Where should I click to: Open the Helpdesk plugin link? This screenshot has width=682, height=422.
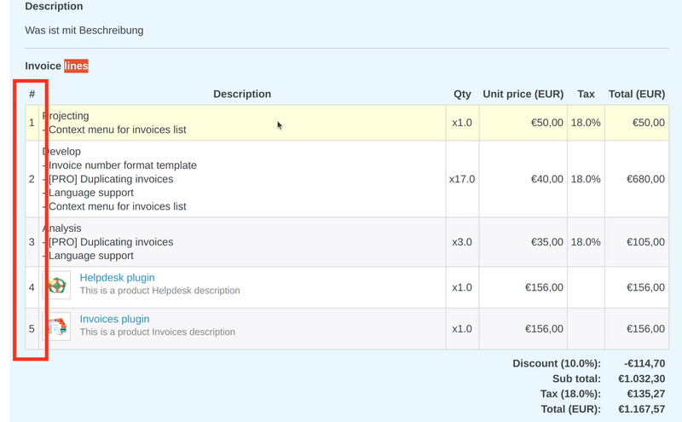pyautogui.click(x=117, y=278)
